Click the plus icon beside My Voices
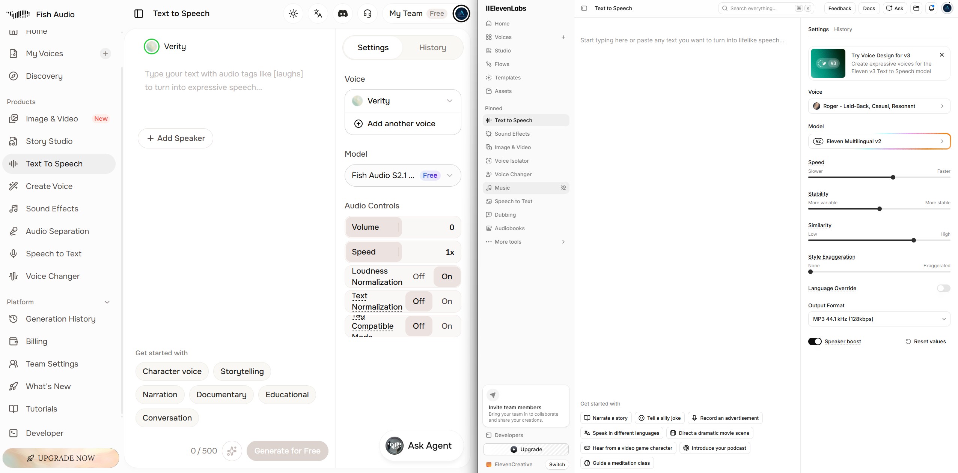The width and height of the screenshot is (958, 473). 105,54
